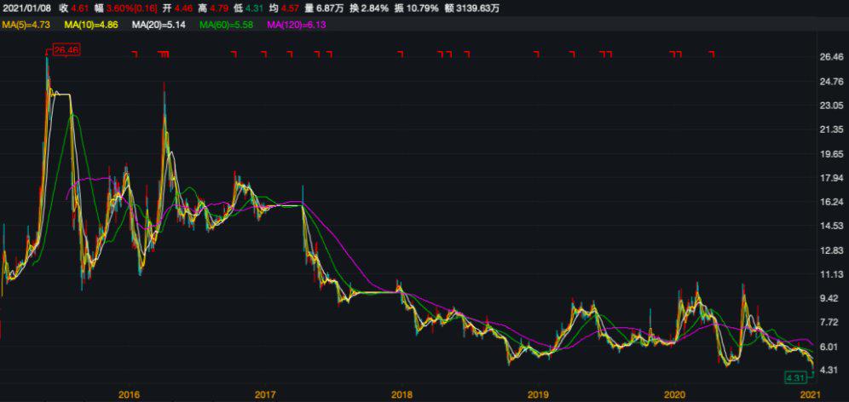Jump to the 2016 time axis label
Image resolution: width=849 pixels, height=402 pixels.
pyautogui.click(x=129, y=394)
